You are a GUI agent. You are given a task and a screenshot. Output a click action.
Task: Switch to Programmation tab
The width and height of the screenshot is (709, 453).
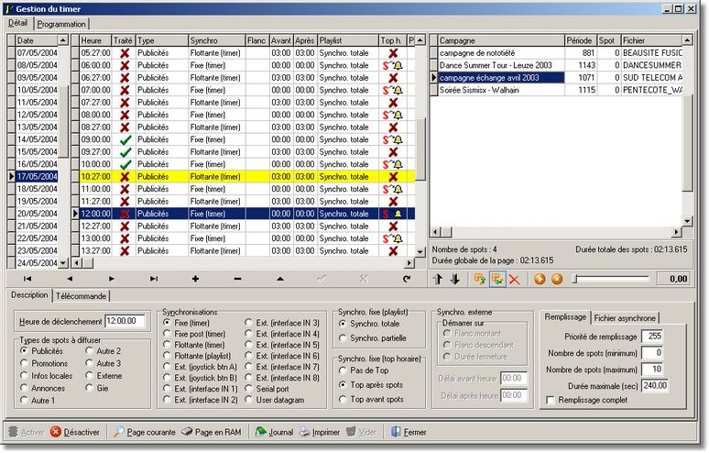point(61,24)
